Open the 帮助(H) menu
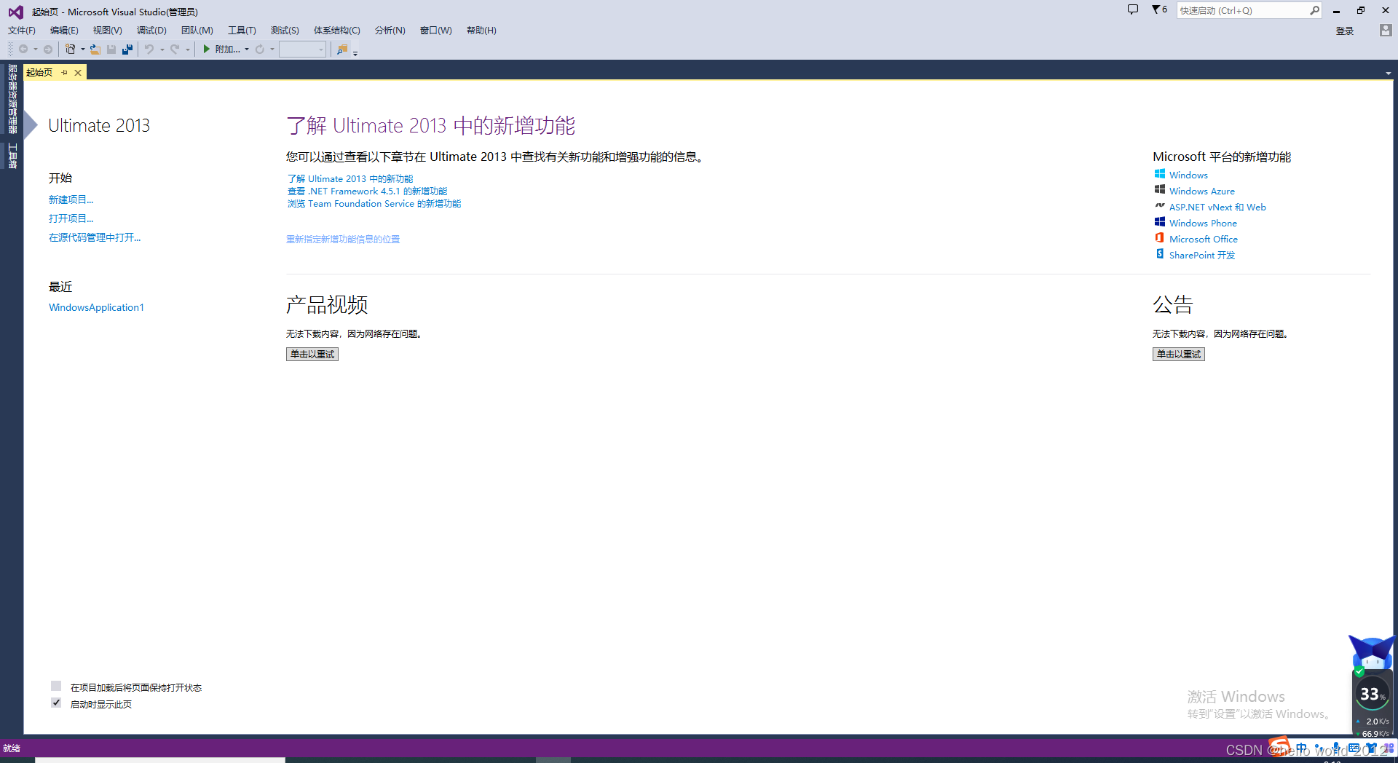The height and width of the screenshot is (763, 1398). point(481,31)
